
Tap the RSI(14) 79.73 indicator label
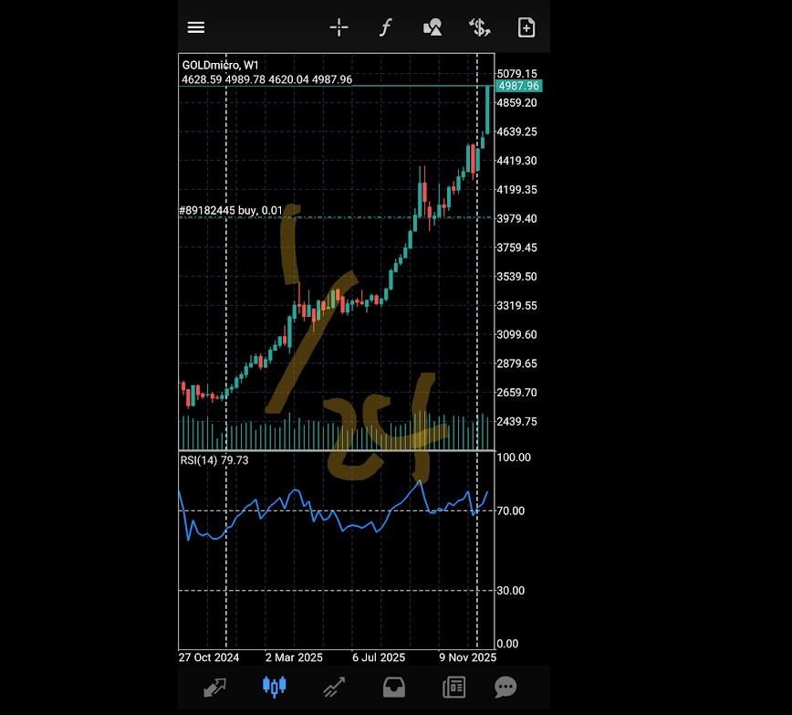click(x=214, y=460)
